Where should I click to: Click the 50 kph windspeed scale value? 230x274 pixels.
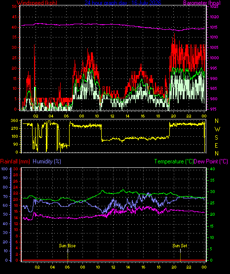point(14,6)
